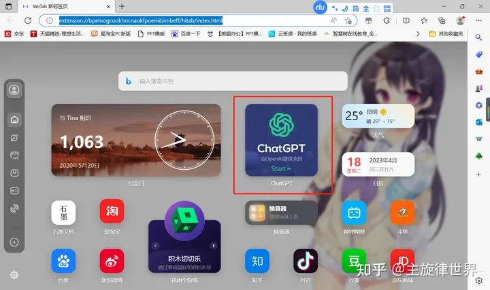Open the 积木切切乐 mini game card
The width and height of the screenshot is (490, 290).
[184, 247]
